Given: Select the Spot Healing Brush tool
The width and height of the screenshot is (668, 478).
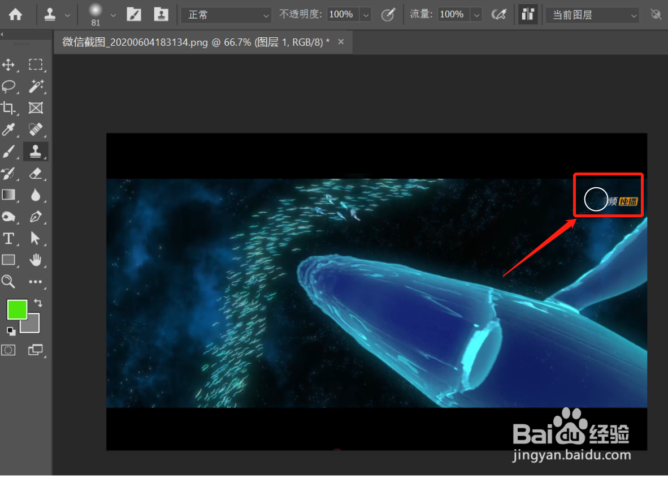Looking at the screenshot, I should click(36, 129).
